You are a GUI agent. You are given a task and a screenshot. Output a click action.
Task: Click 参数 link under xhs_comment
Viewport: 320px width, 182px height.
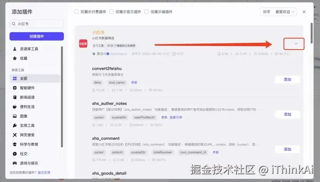click(x=216, y=152)
